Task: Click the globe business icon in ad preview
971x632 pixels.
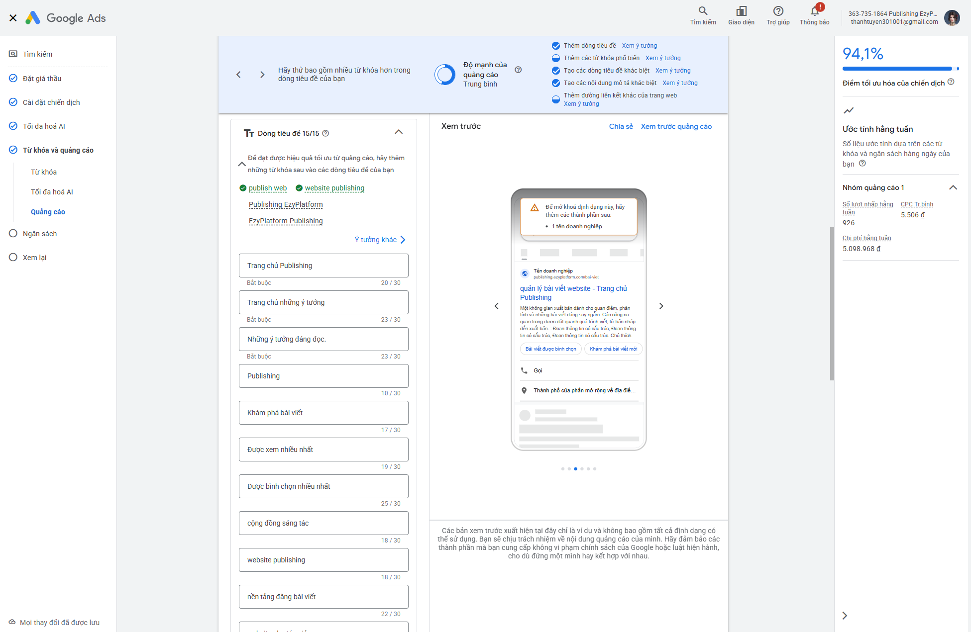Action: (x=525, y=273)
